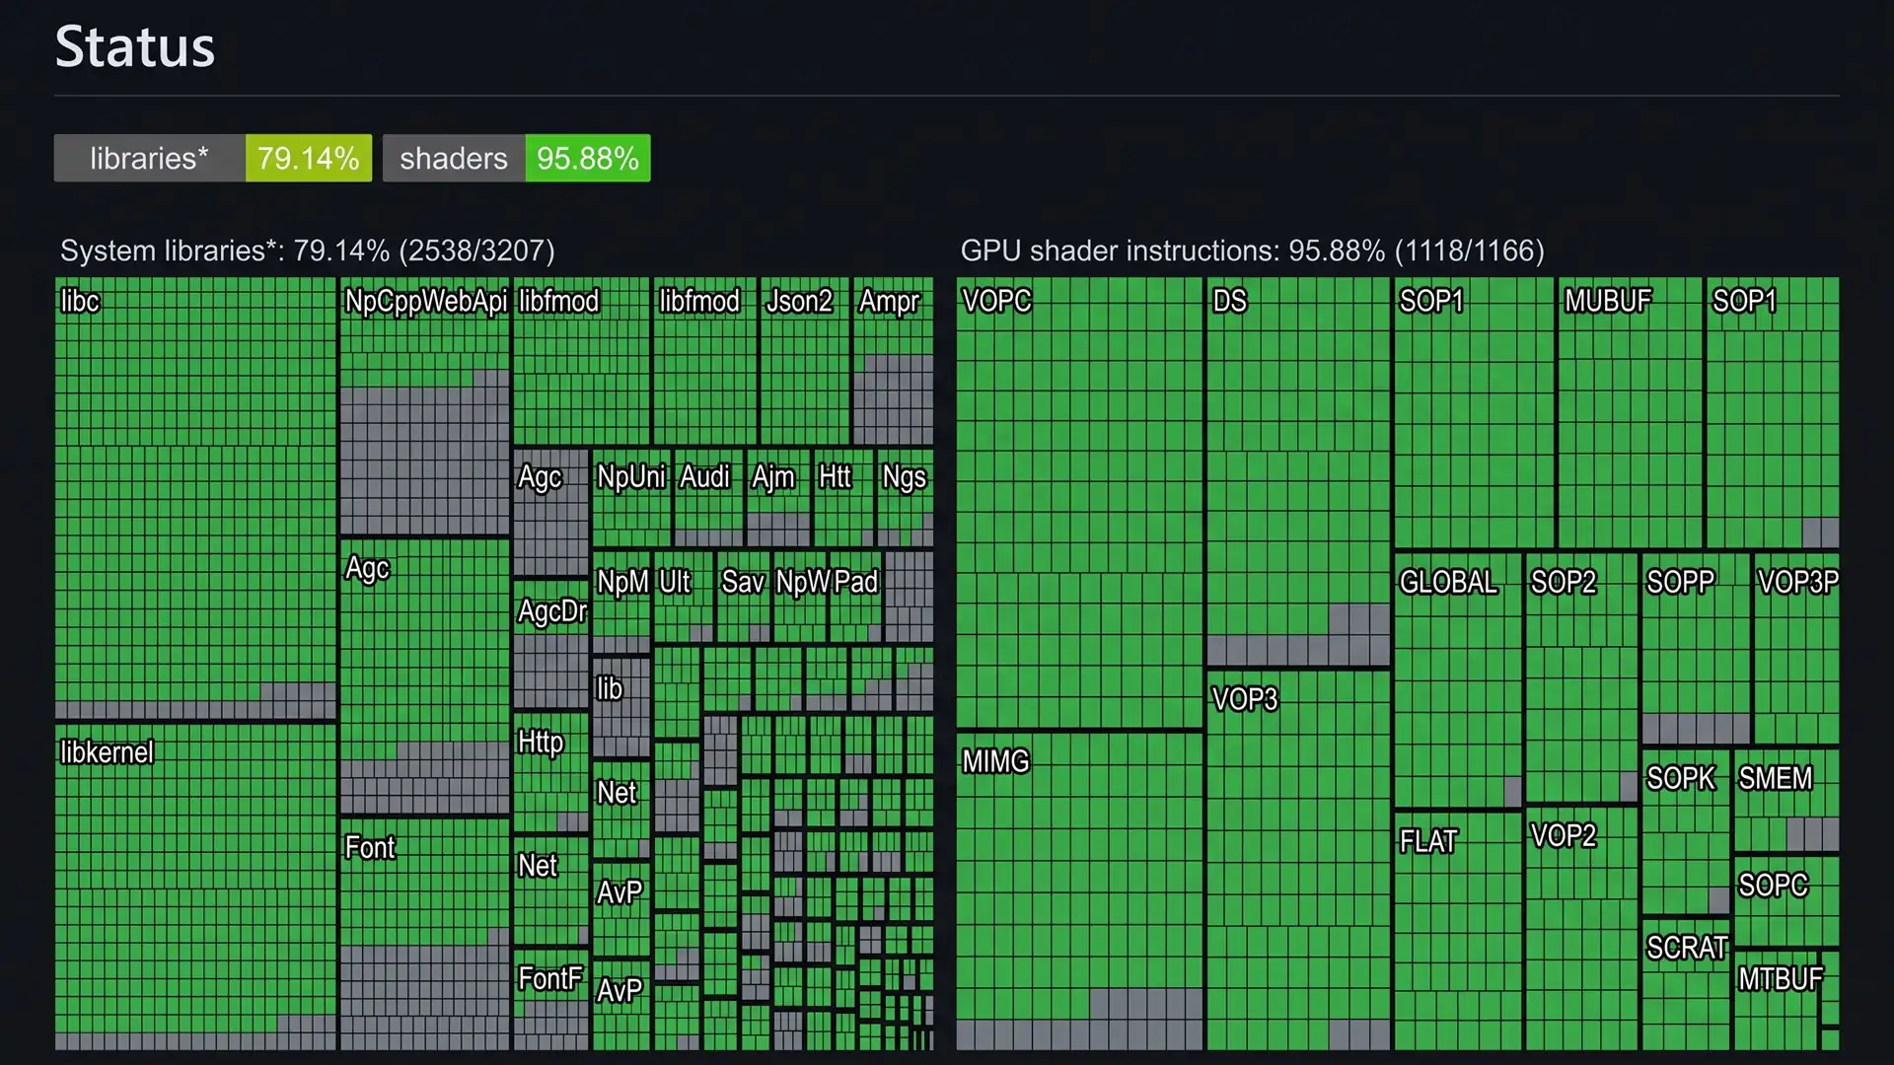Open the SOP2 shader block
The height and width of the screenshot is (1065, 1894).
(1582, 677)
